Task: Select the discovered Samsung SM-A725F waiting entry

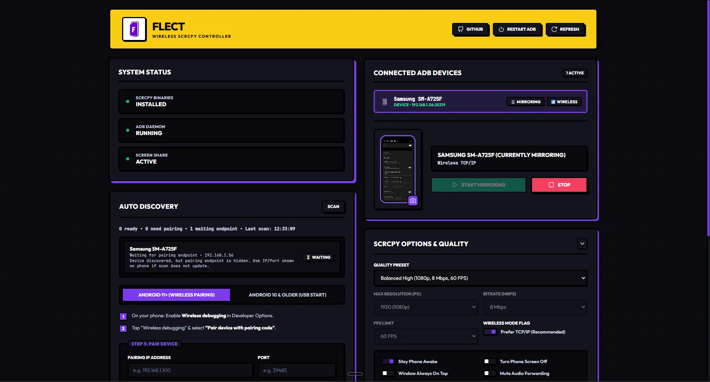Action: click(232, 257)
